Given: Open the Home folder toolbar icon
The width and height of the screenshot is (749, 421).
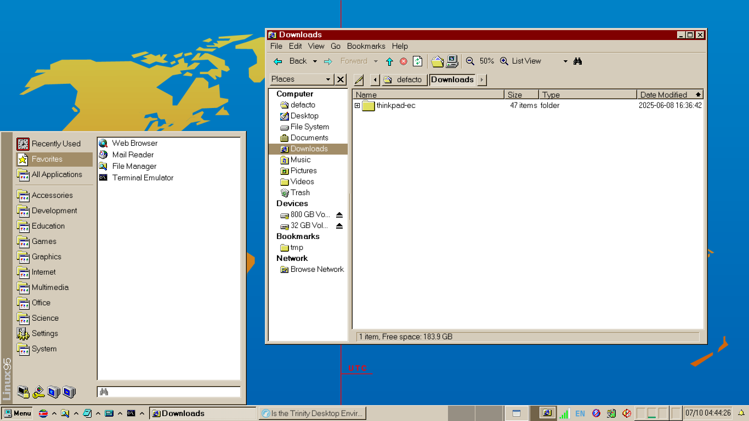Looking at the screenshot, I should point(437,61).
